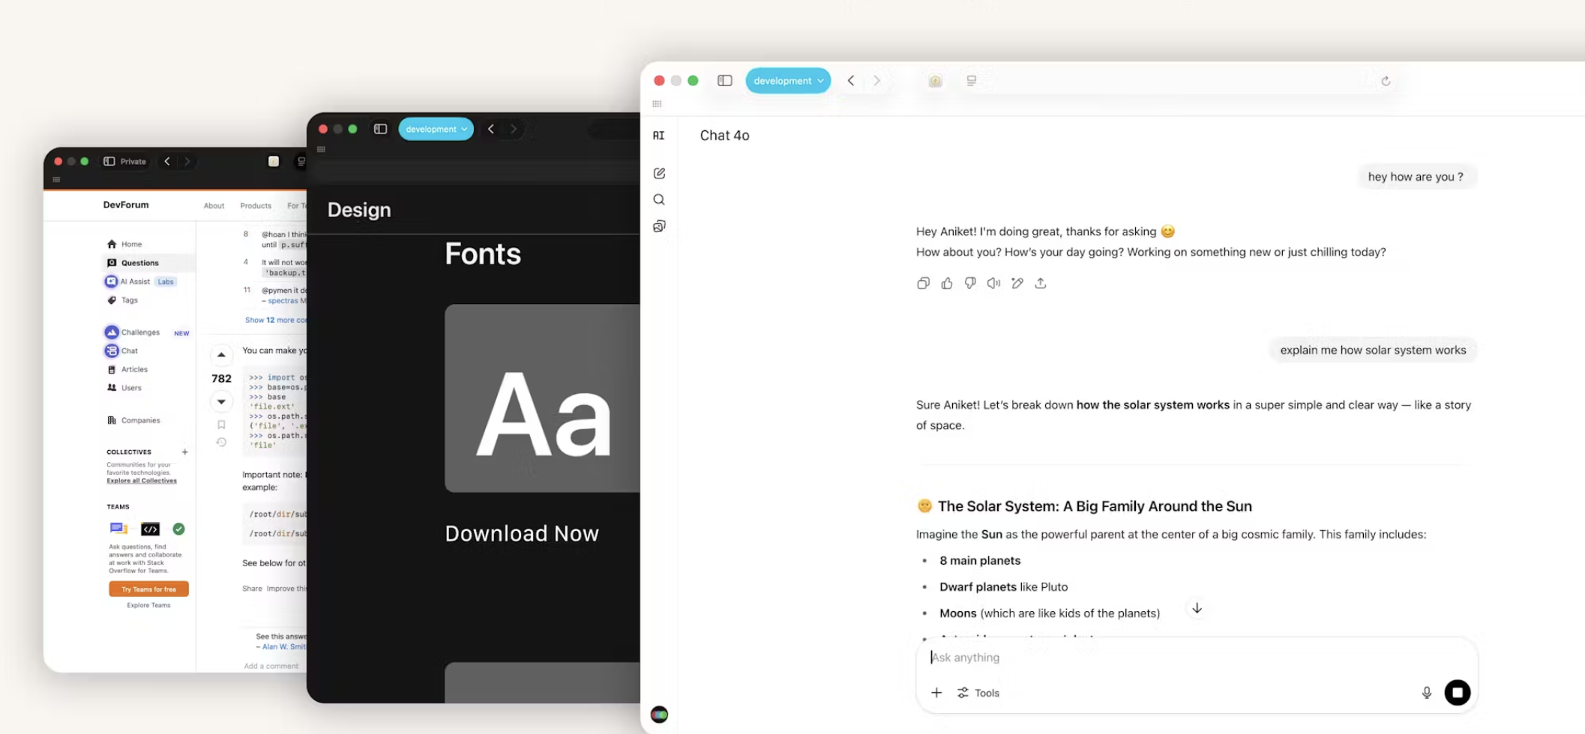
Task: Open Home in DevForum sidebar
Action: (124, 244)
